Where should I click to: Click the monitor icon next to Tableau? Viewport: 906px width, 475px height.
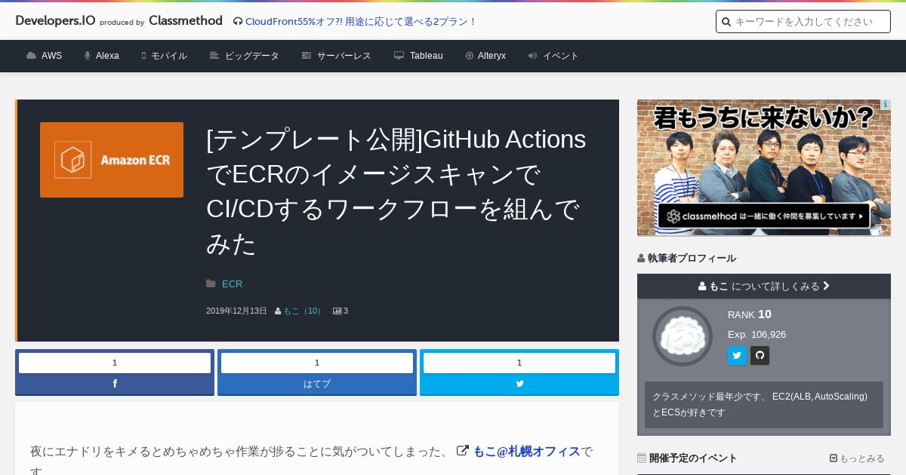pos(399,56)
